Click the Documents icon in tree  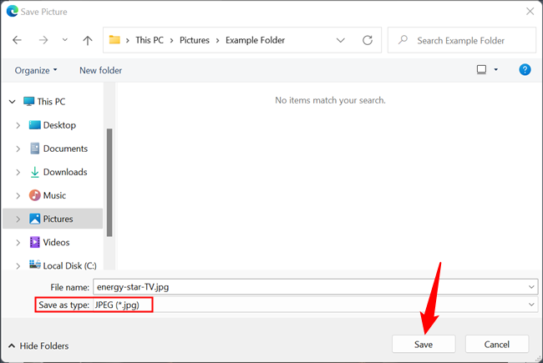[x=34, y=149]
